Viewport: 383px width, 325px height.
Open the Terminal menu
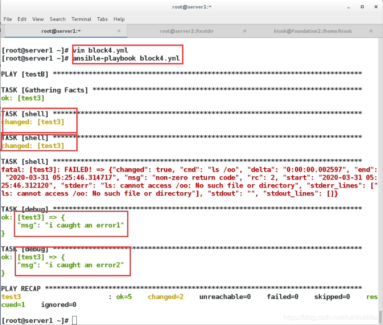[x=81, y=19]
